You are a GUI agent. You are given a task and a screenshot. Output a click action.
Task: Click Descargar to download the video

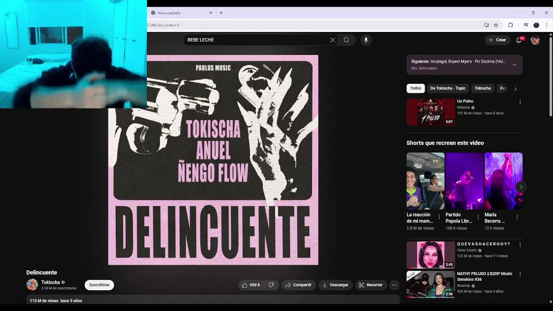click(335, 285)
